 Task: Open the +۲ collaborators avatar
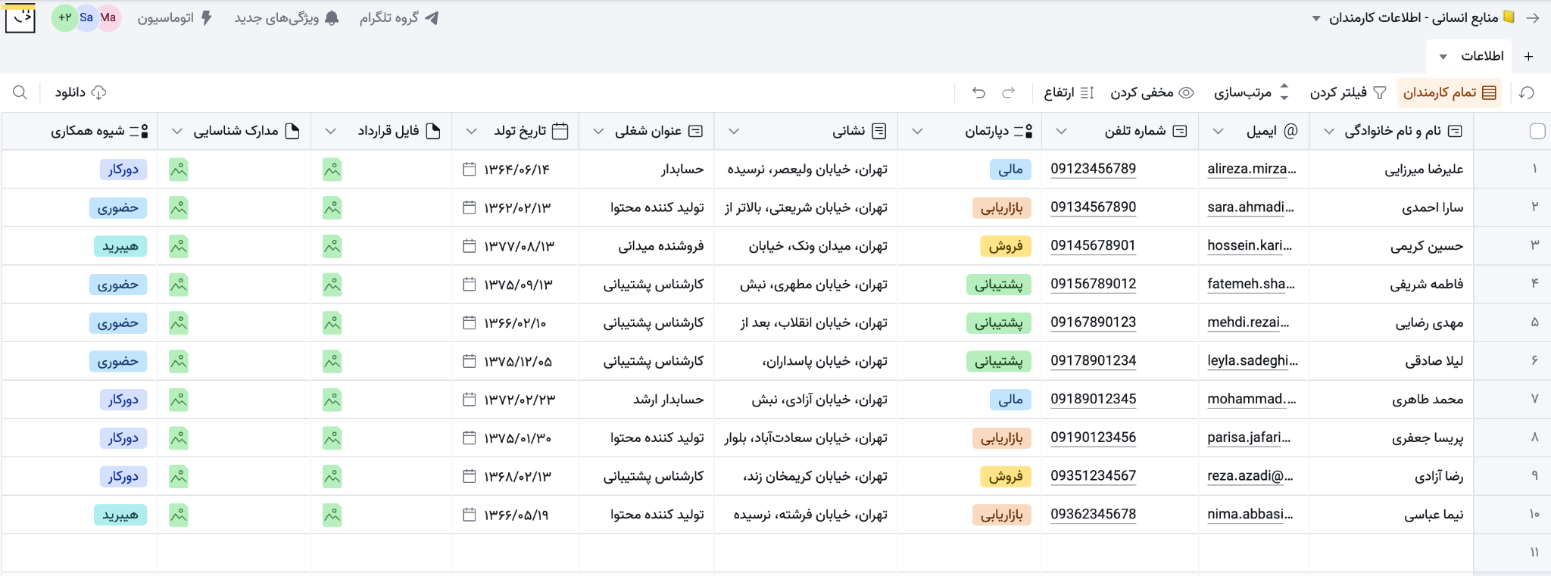tap(64, 17)
